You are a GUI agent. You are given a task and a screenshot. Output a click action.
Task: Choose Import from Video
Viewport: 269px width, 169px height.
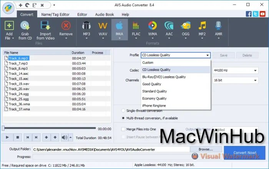[x=45, y=30]
